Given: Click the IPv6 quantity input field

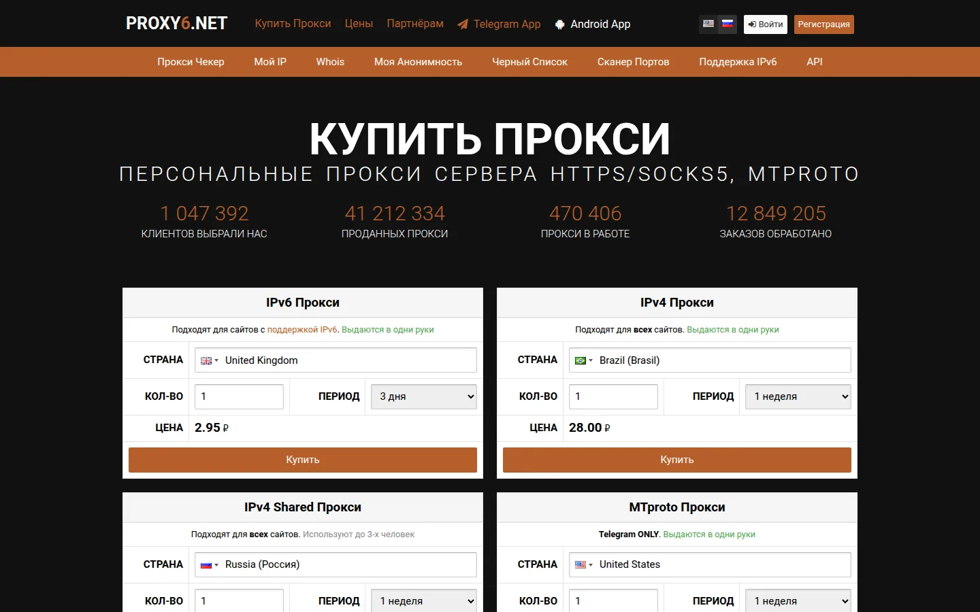Looking at the screenshot, I should tap(239, 396).
